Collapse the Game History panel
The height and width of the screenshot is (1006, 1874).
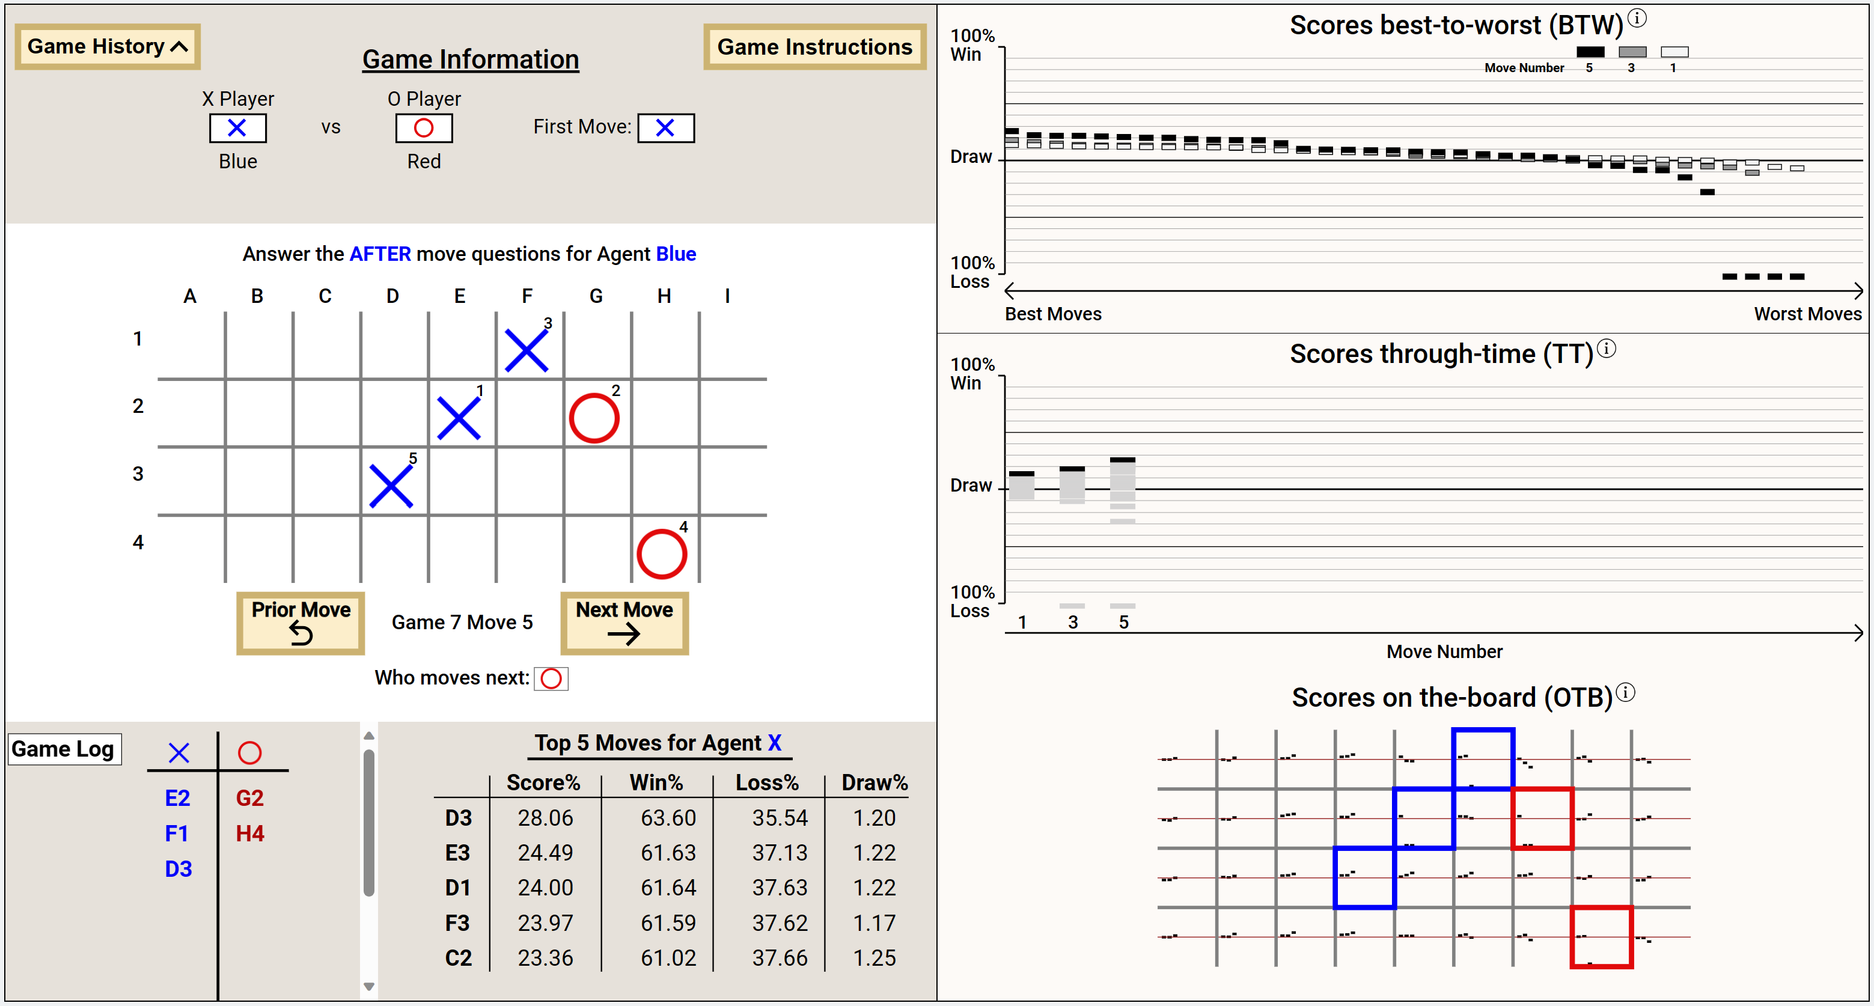[x=107, y=46]
